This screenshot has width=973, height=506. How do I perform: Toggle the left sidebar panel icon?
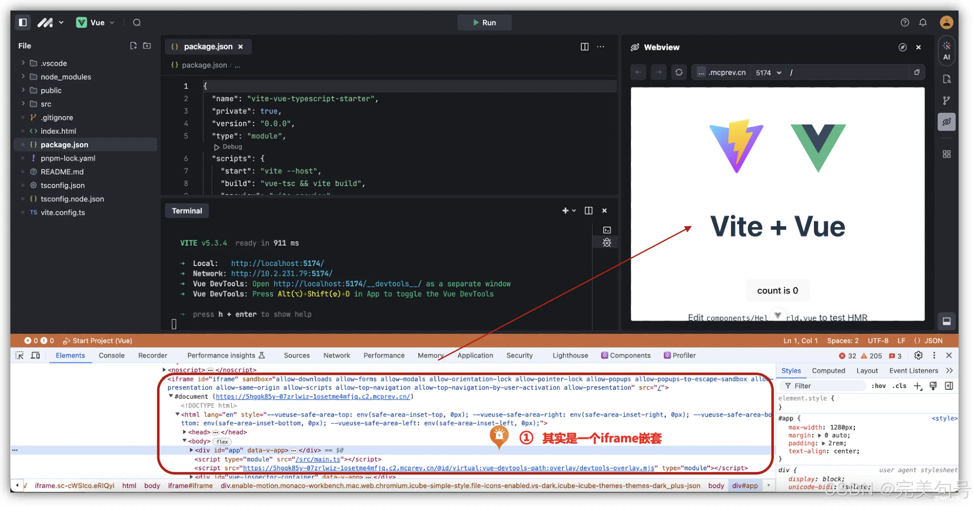click(23, 22)
